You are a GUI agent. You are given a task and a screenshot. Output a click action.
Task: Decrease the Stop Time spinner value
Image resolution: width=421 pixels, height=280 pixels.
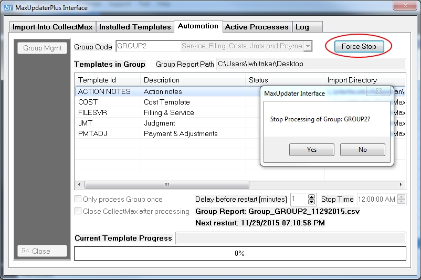pos(402,202)
